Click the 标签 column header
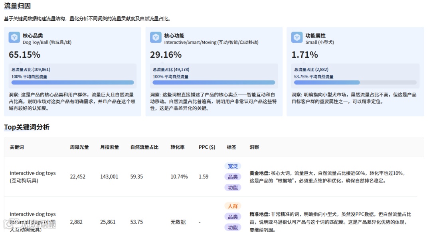Viewport: 431px width, 232px height. pos(231,147)
